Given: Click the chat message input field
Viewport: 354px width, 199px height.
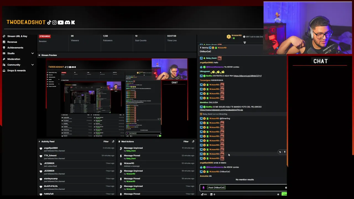Looking at the screenshot, I should 243,188.
